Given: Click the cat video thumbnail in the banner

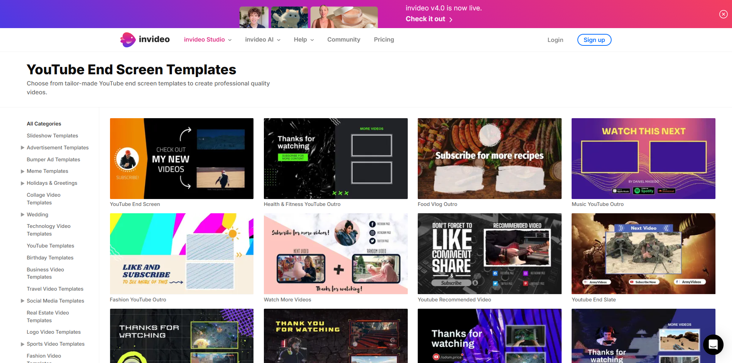Looking at the screenshot, I should (x=289, y=17).
